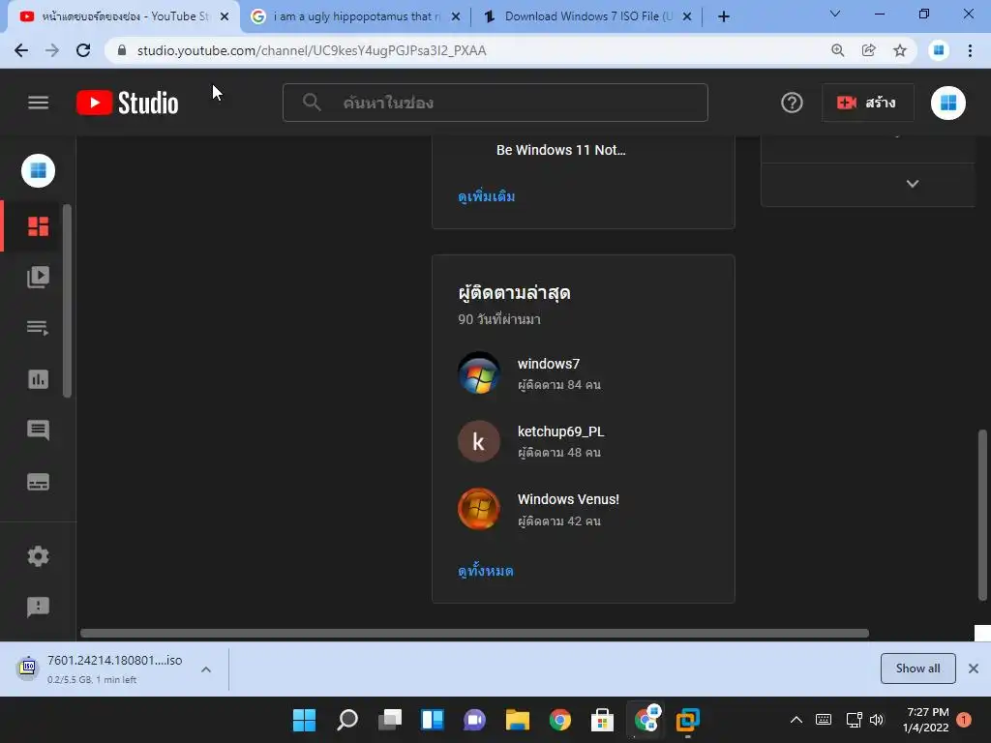Click the sidebar vertical scrollbar
The image size is (991, 743).
[67, 301]
